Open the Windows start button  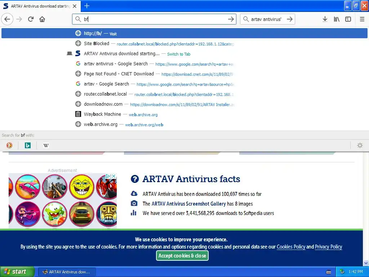[x=17, y=272]
